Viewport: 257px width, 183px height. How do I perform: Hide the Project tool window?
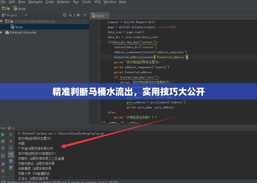click(x=85, y=15)
